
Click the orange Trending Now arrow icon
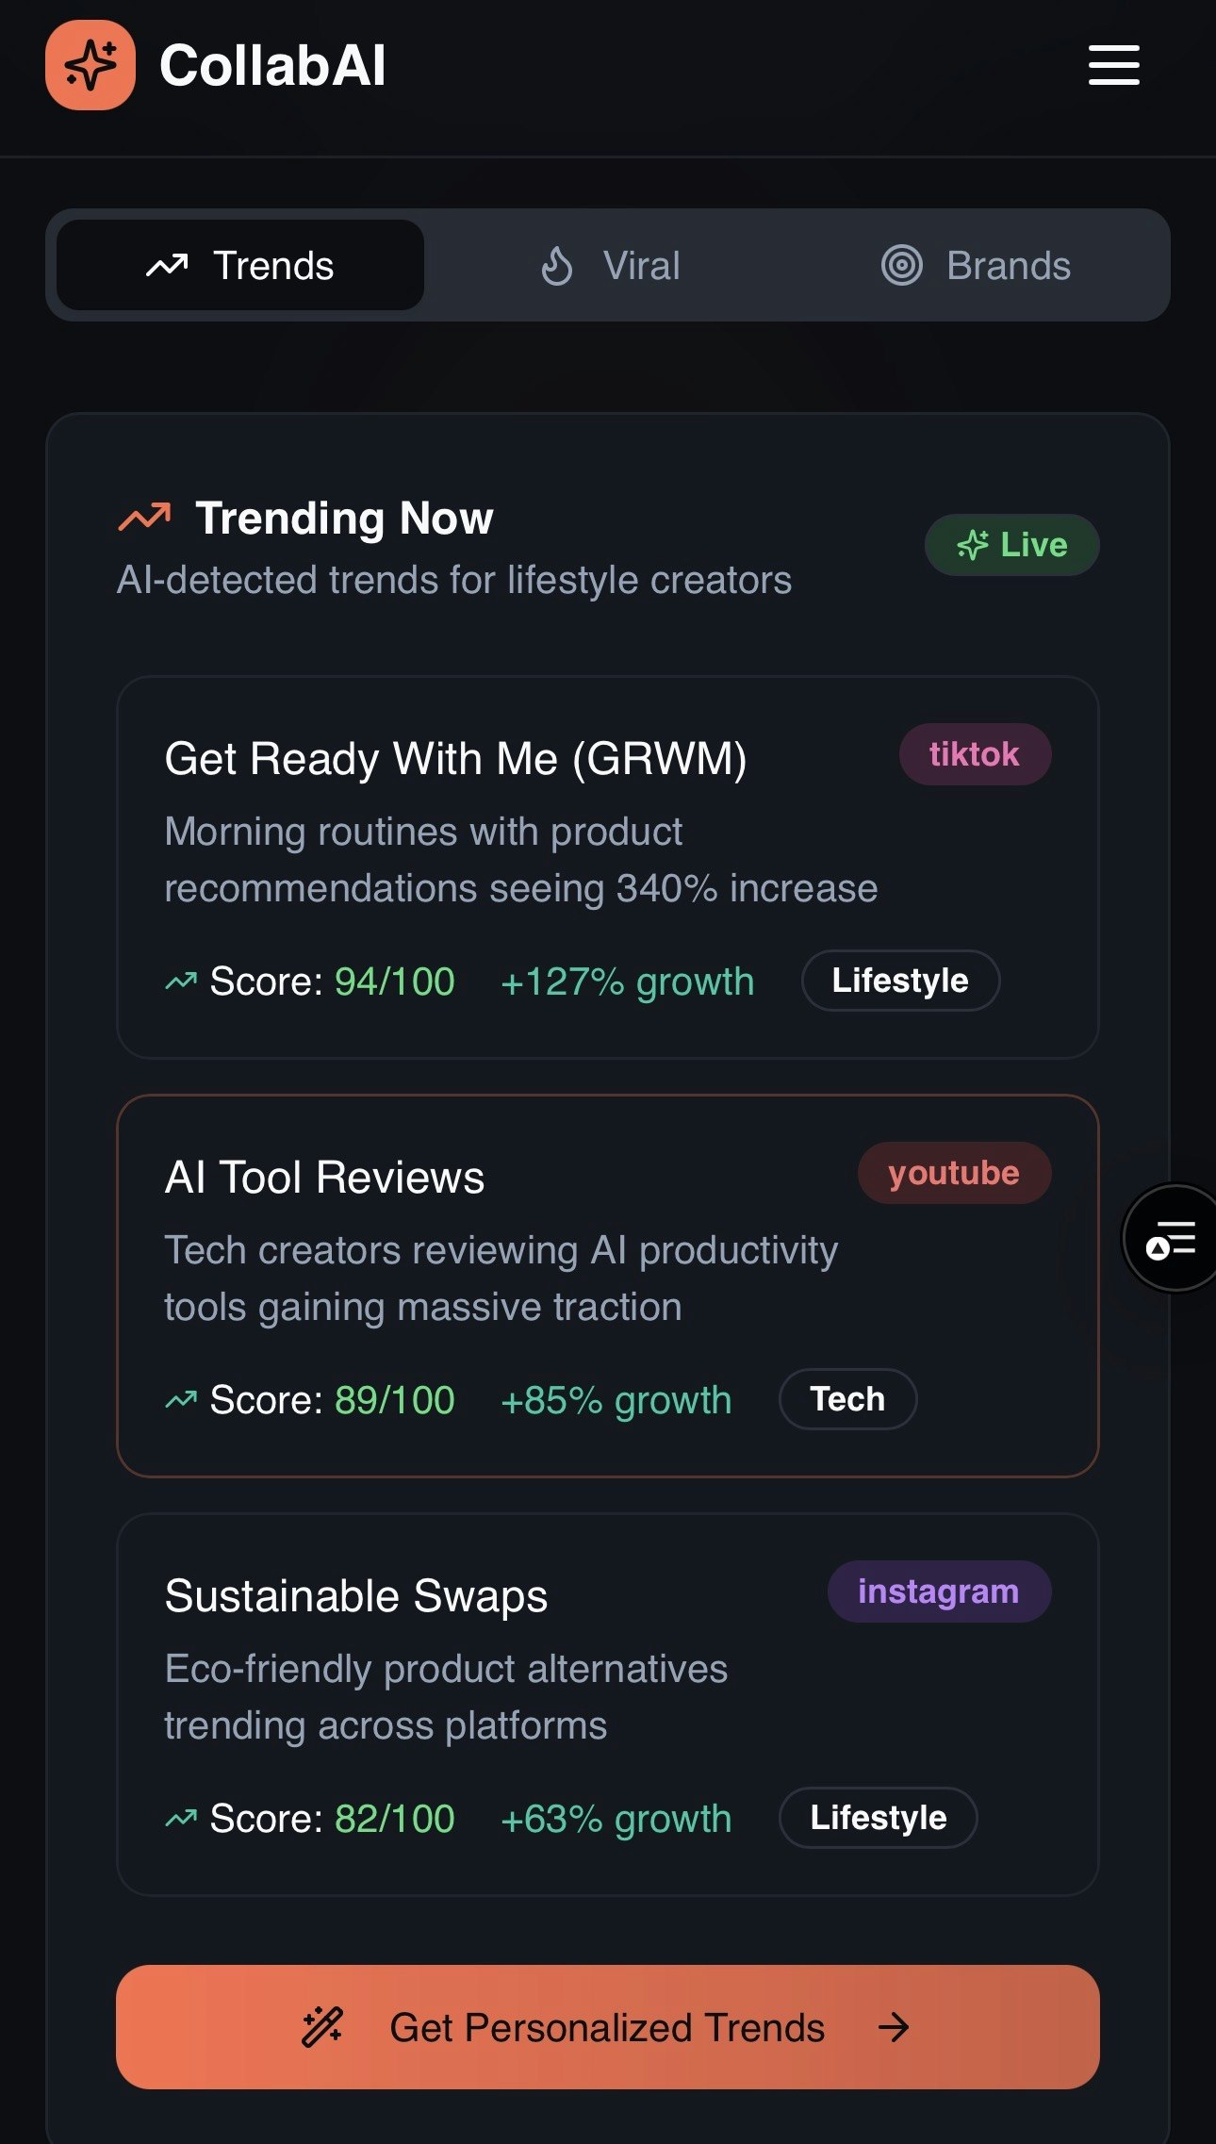click(x=144, y=517)
